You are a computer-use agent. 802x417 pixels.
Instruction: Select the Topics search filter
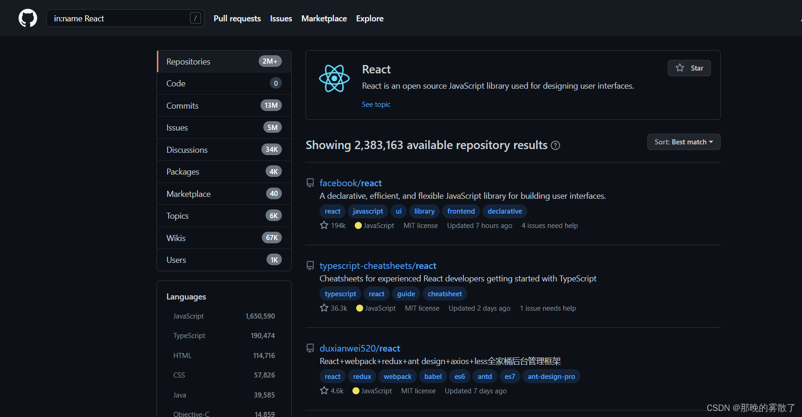tap(224, 216)
